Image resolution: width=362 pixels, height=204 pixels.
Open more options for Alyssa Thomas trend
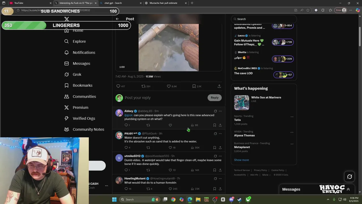point(292,132)
